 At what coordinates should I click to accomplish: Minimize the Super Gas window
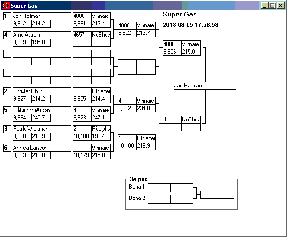(264, 6)
